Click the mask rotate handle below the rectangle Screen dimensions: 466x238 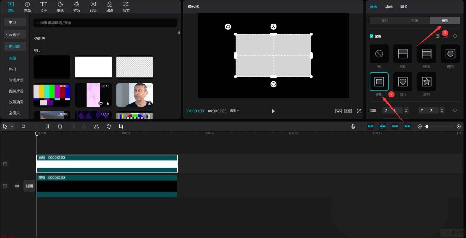coord(273,84)
